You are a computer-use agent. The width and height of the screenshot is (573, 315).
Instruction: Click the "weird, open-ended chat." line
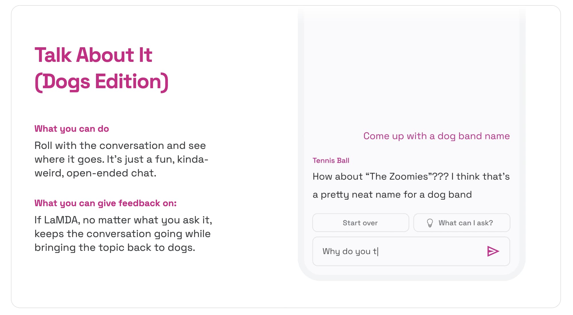(95, 173)
